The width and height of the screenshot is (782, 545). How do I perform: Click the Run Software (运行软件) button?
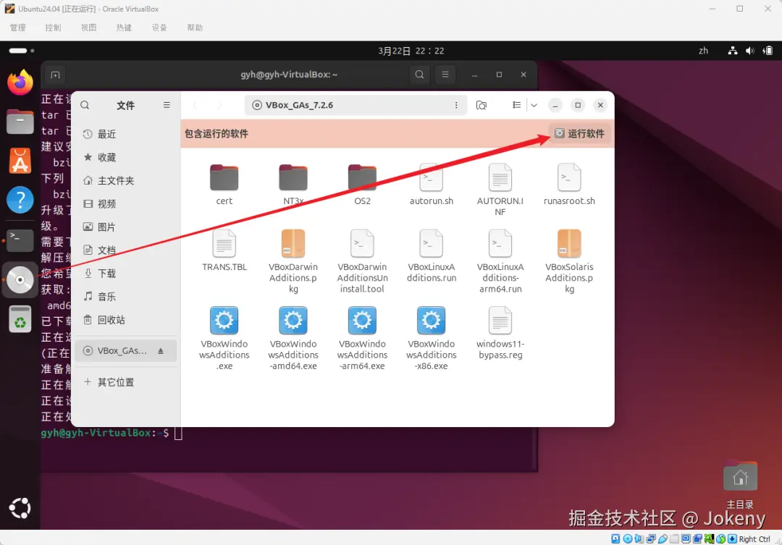coord(579,134)
